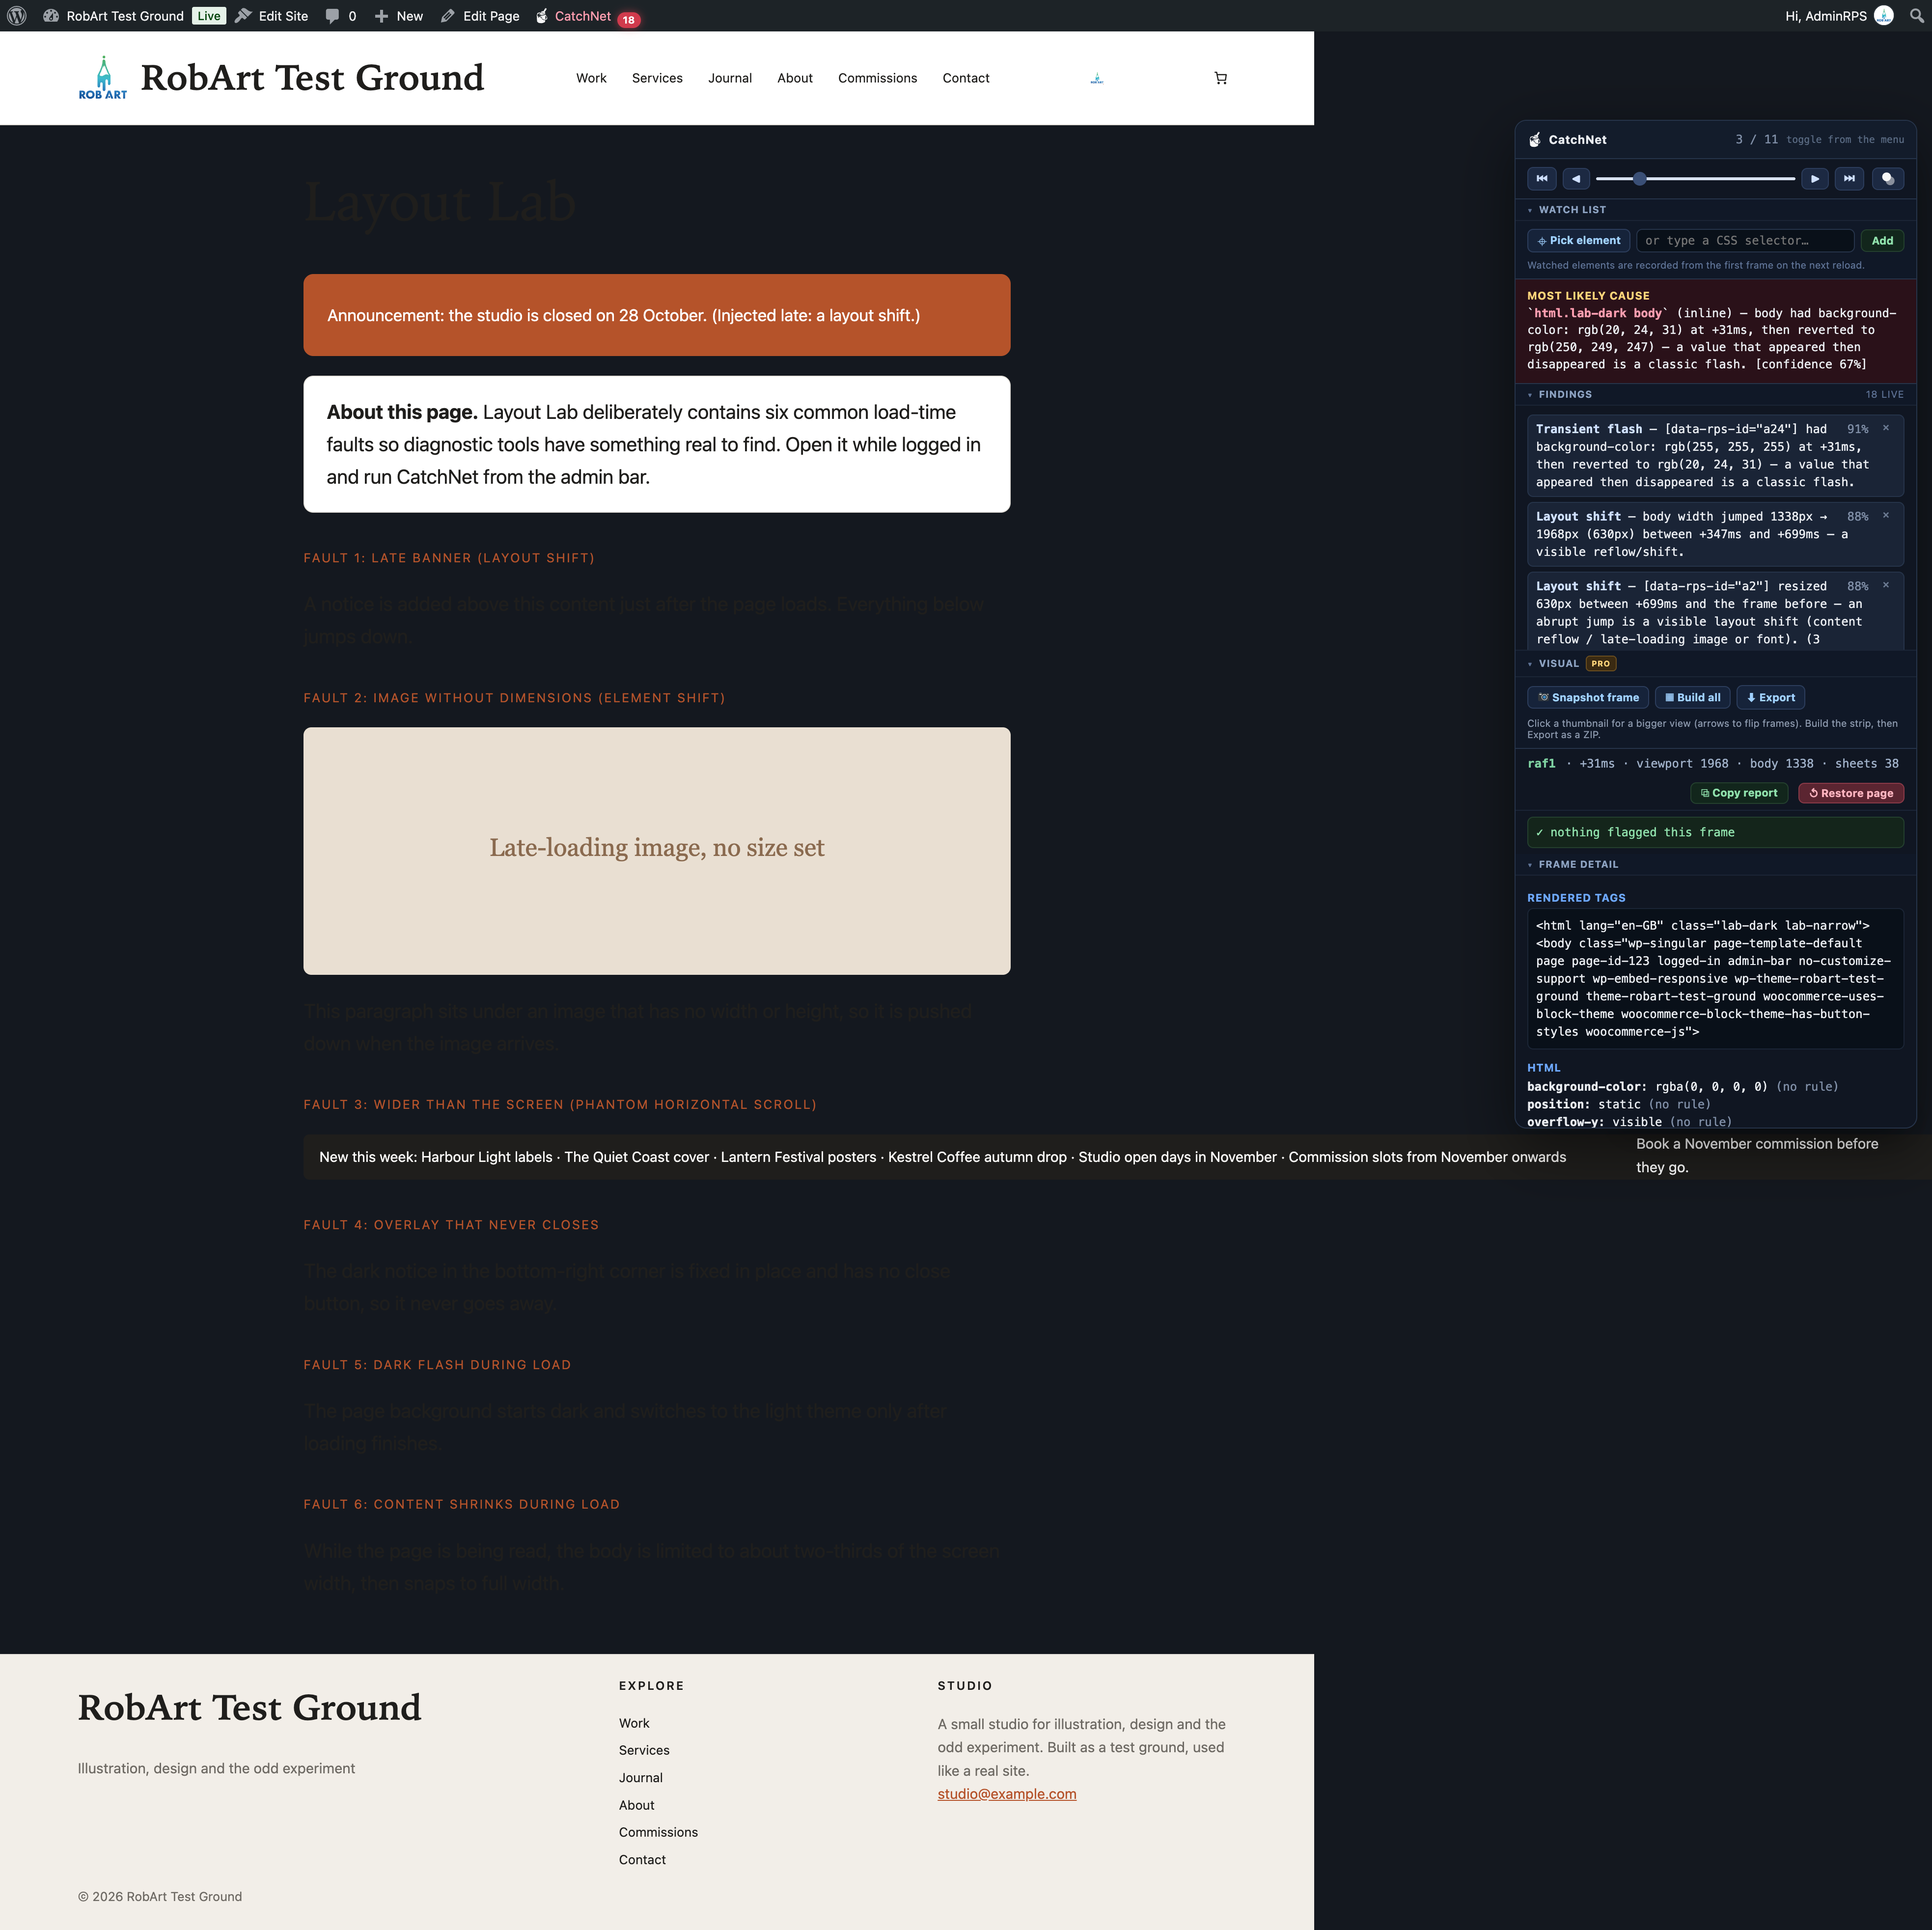
Task: Click the 'nothing flagged this frame' status
Action: pos(1715,833)
